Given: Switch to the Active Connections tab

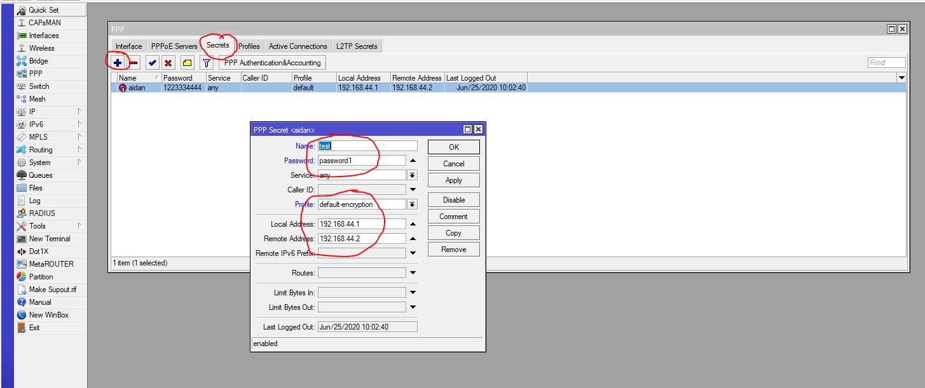Looking at the screenshot, I should point(298,46).
